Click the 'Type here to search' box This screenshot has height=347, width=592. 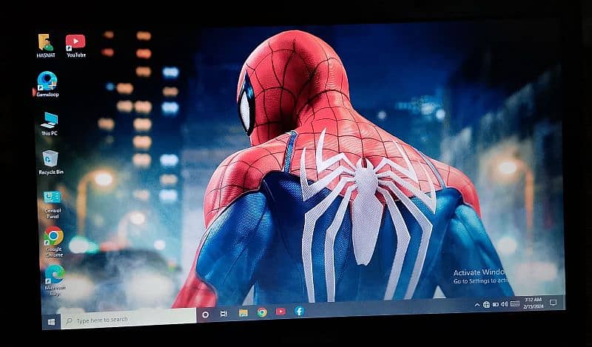coord(126,320)
